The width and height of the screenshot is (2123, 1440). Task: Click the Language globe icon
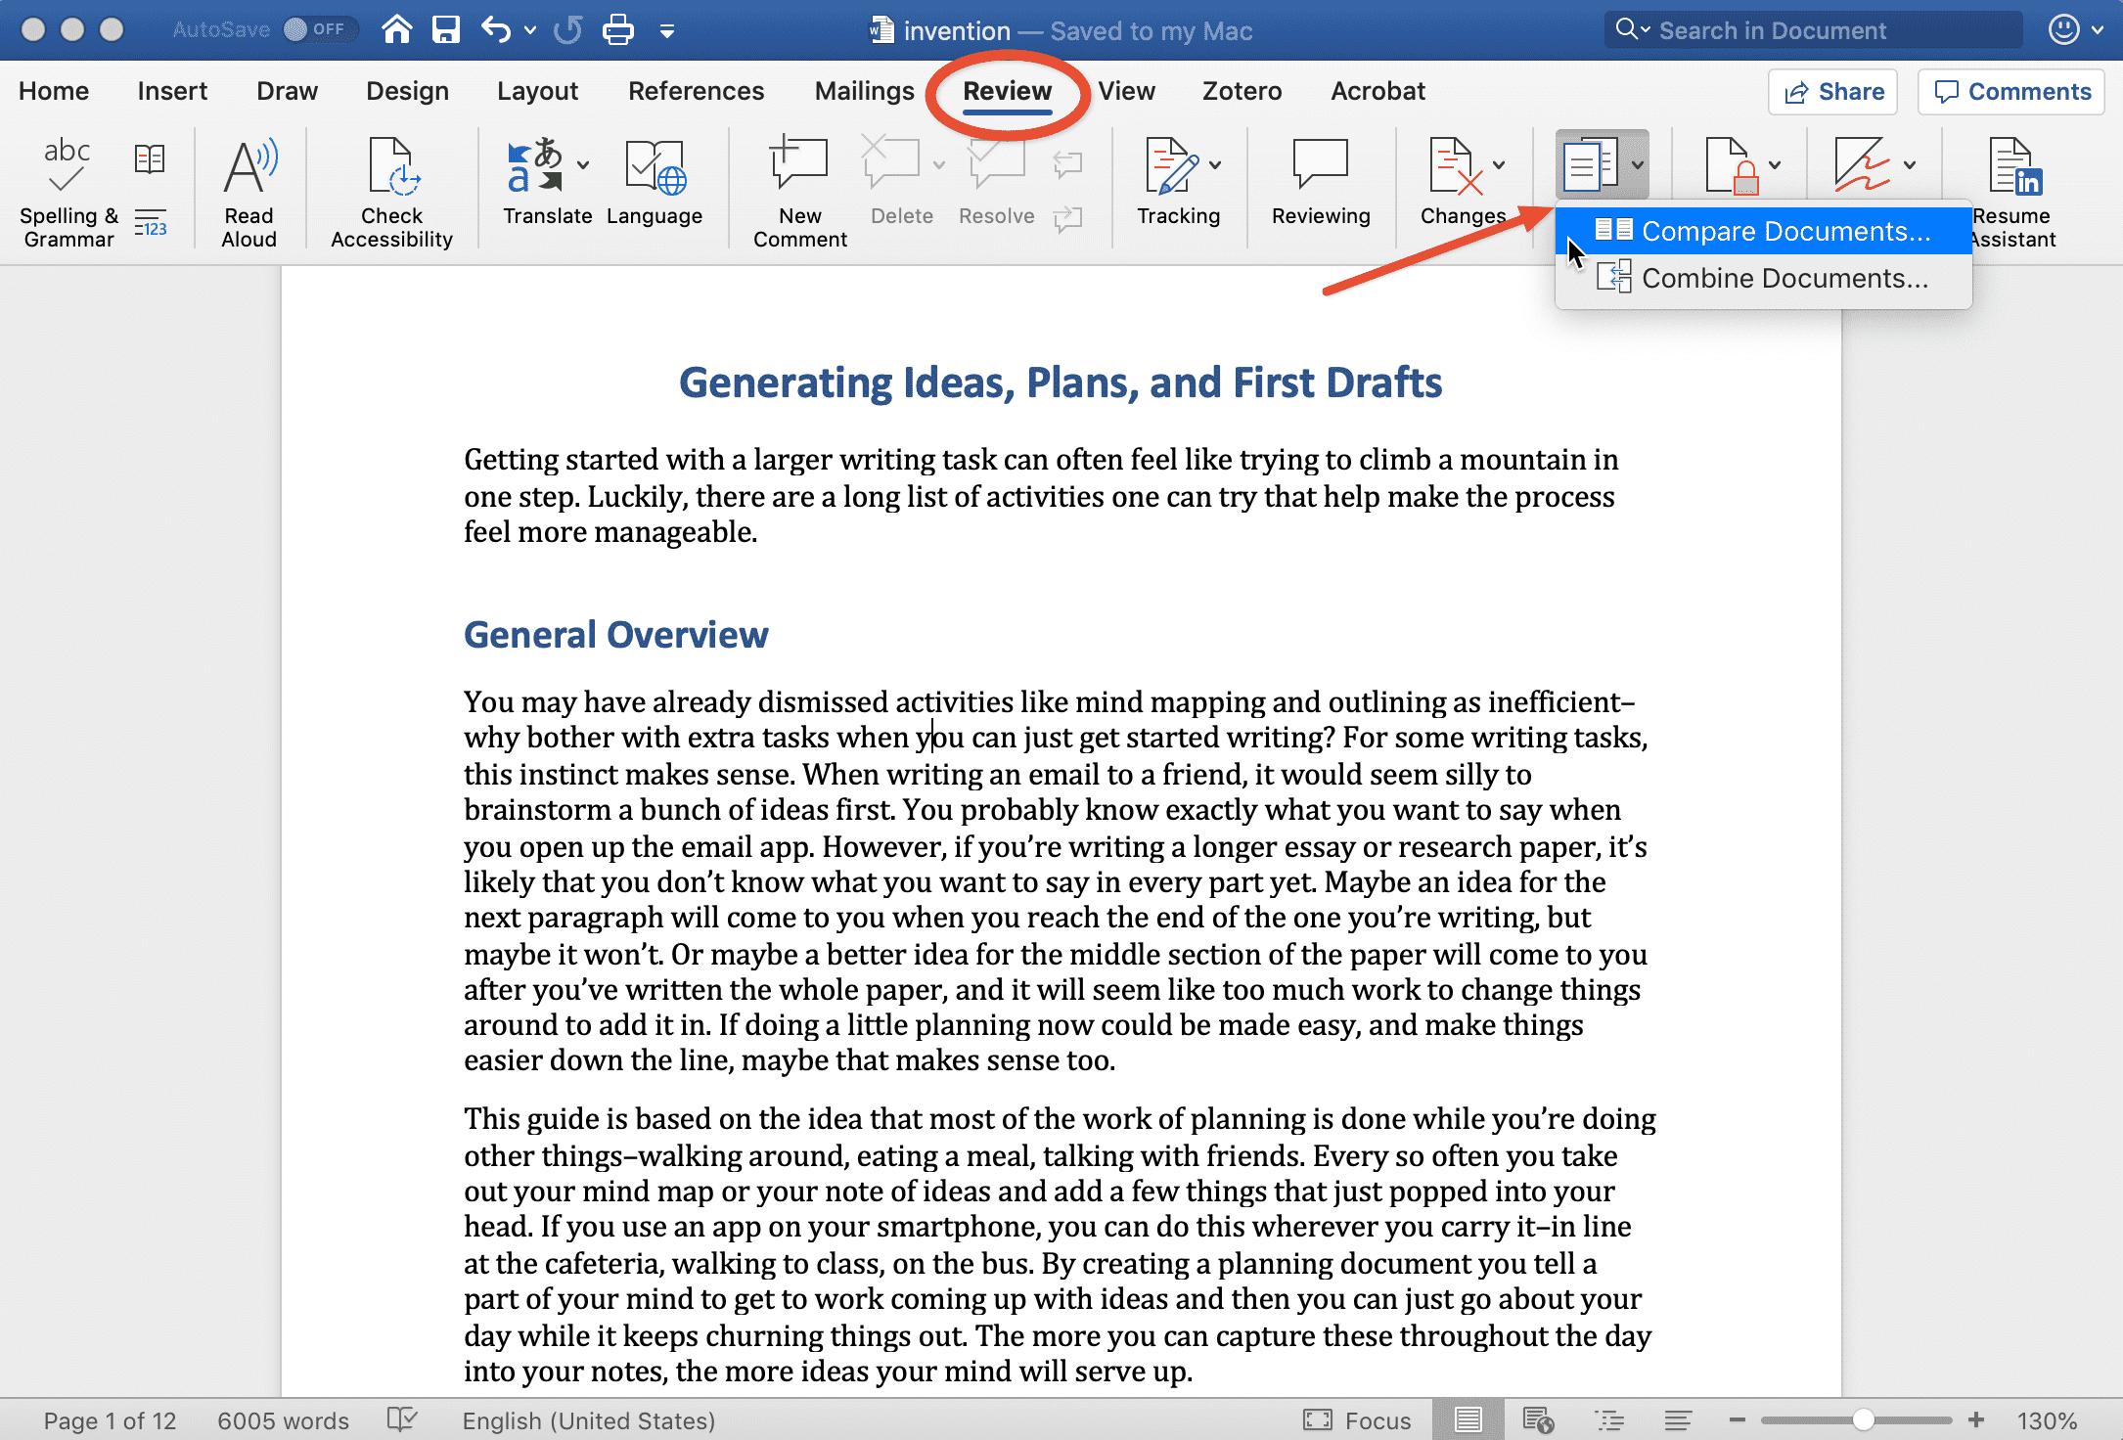(x=655, y=167)
